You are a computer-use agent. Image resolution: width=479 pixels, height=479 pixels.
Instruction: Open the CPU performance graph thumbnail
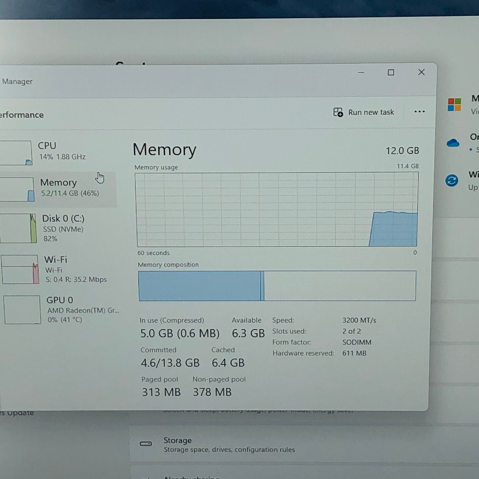tap(16, 153)
